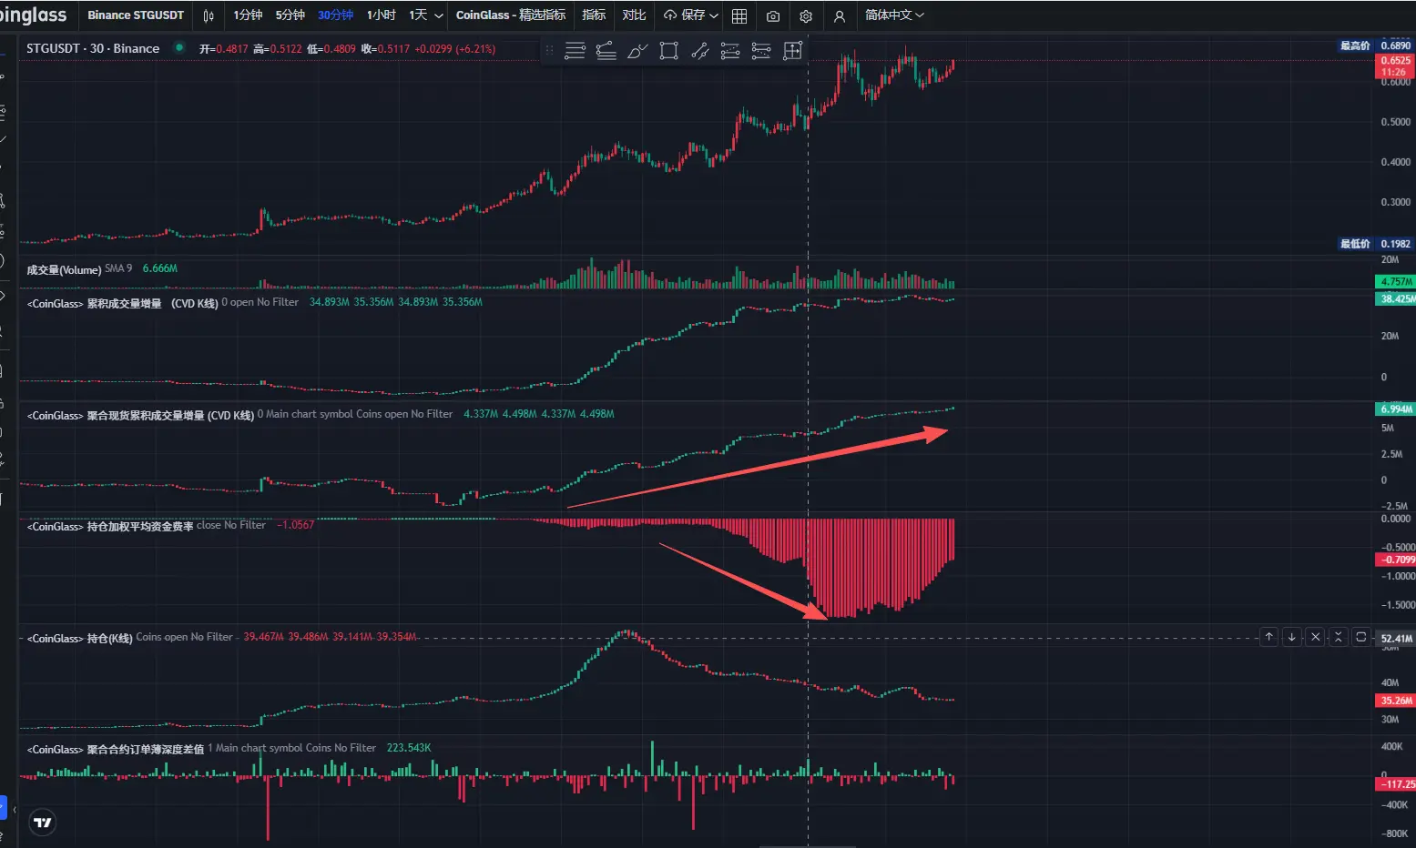Click the -0.7099 funding rate value tag
Screen dimensions: 1416x848
point(1395,560)
